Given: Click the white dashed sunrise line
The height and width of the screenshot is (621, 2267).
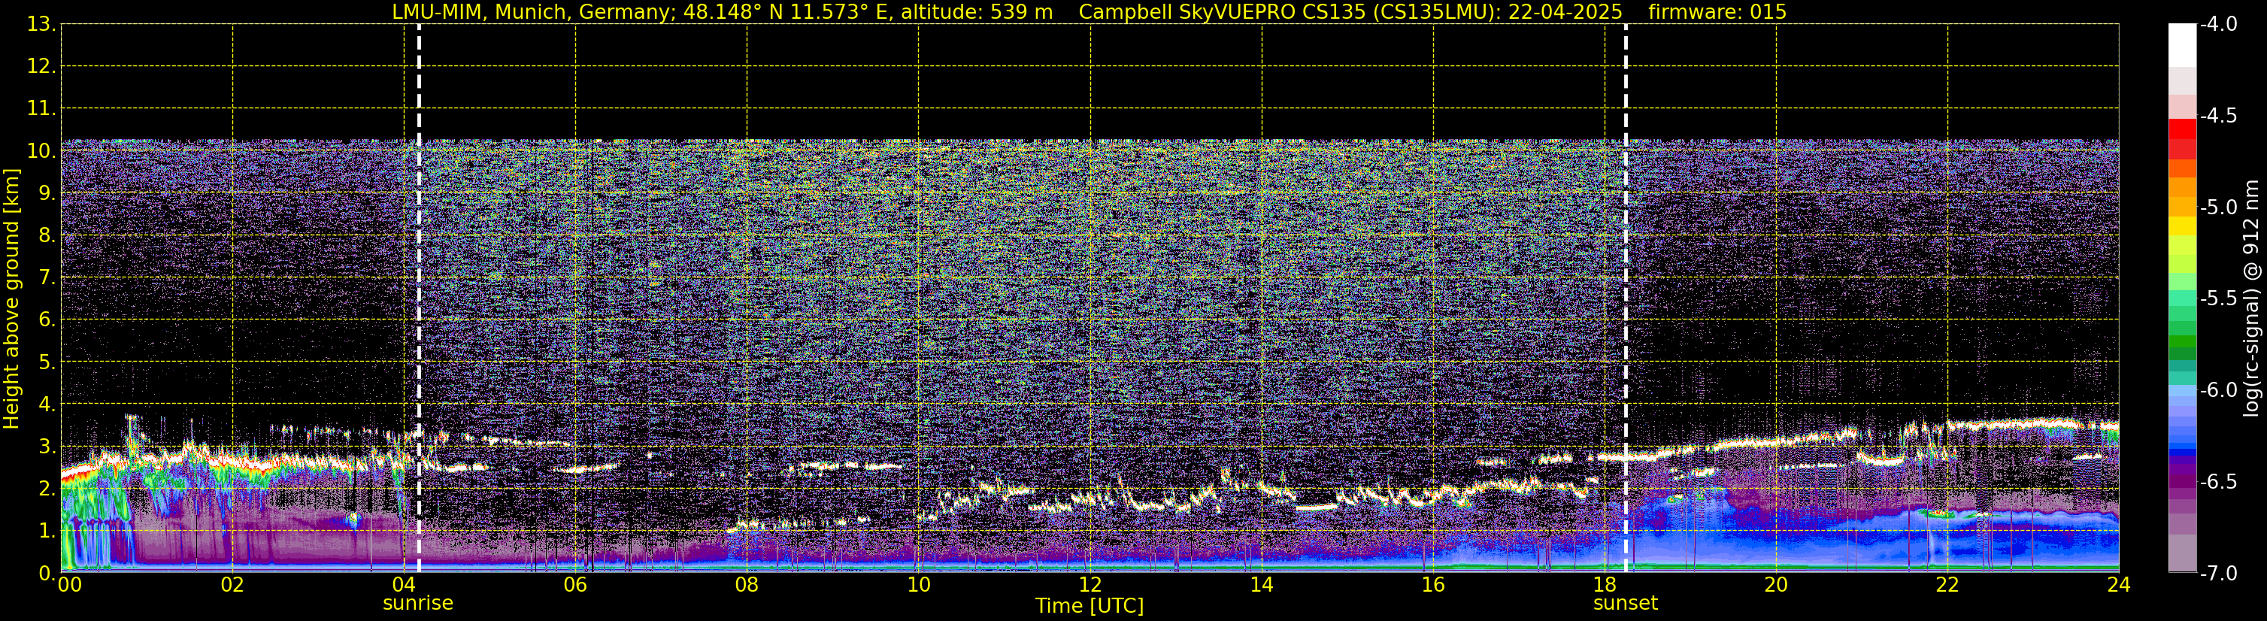Looking at the screenshot, I should pyautogui.click(x=419, y=299).
